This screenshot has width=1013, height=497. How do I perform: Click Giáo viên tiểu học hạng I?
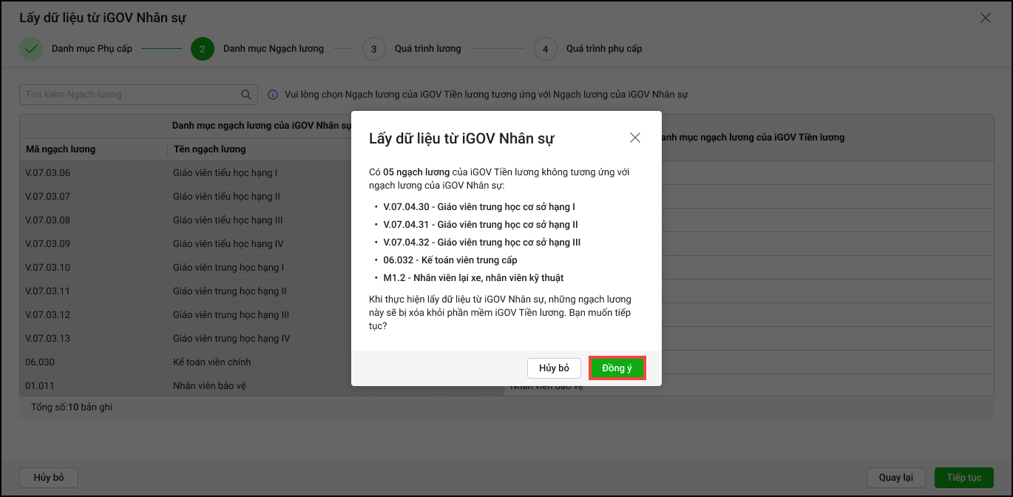pyautogui.click(x=226, y=173)
